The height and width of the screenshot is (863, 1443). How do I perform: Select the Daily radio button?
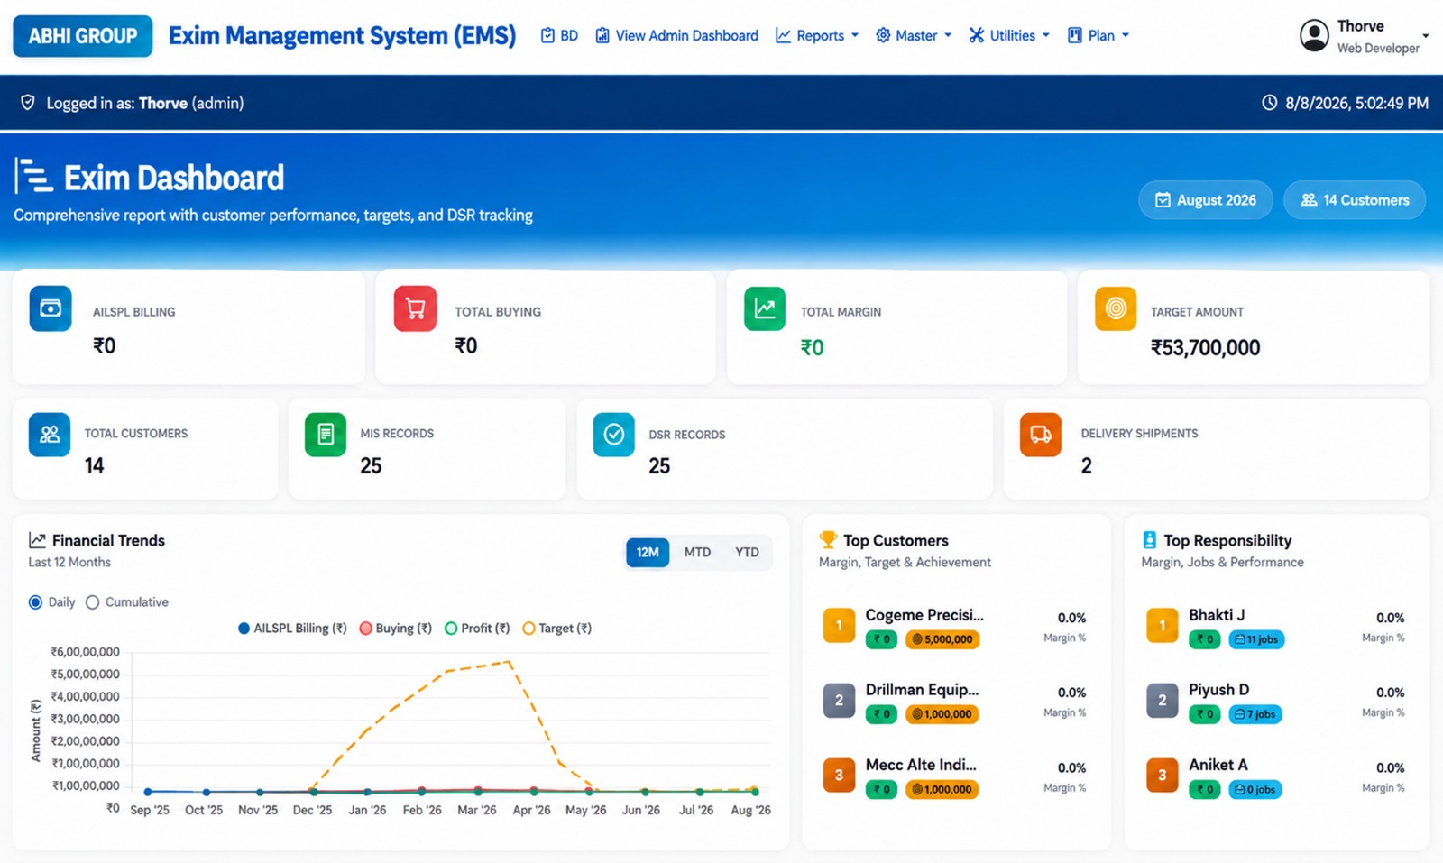(x=35, y=602)
